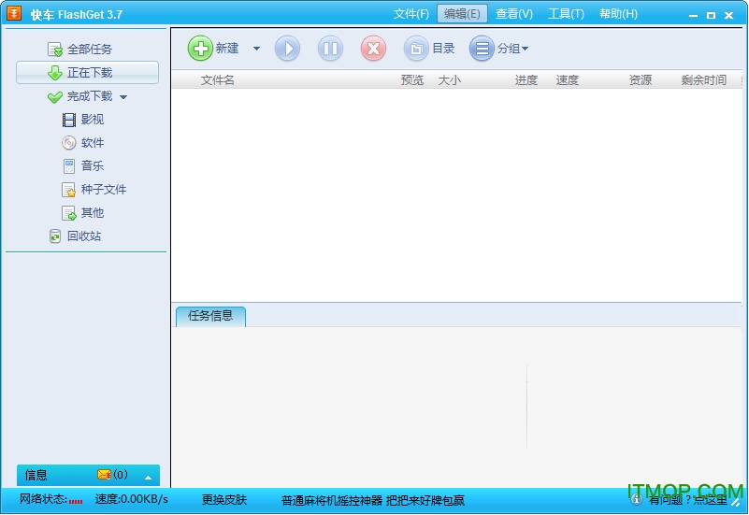Open the 普通麻将机摇控神器 ad link
749x515 pixels.
pos(372,501)
